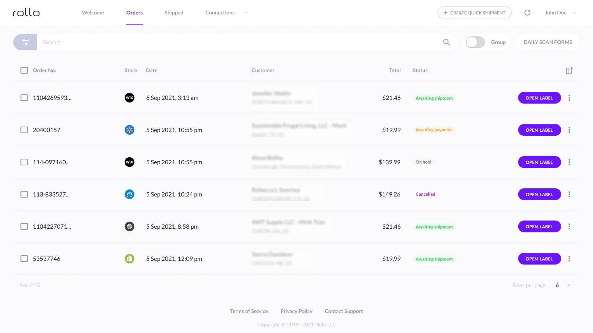Screen dimensions: 593x333
Task: Go to the Welcome tab
Action: click(x=93, y=12)
